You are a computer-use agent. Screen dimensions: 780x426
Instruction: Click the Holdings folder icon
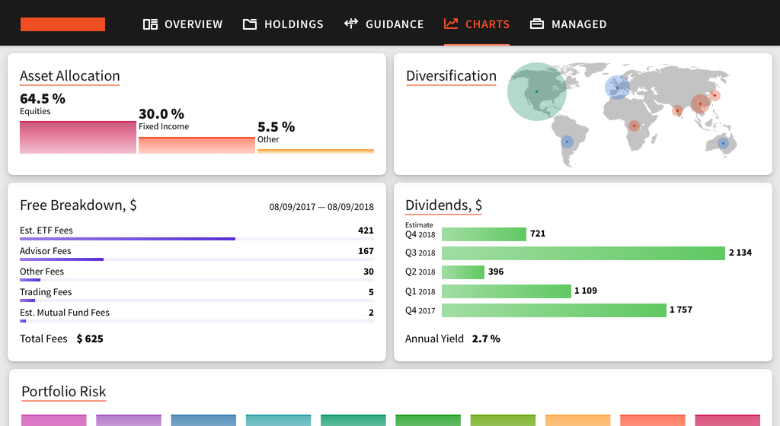[x=250, y=24]
